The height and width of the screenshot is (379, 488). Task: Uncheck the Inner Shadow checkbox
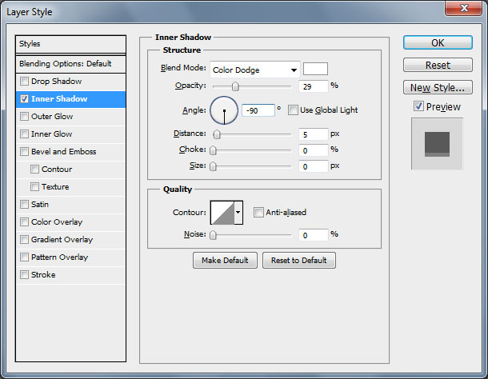pyautogui.click(x=25, y=99)
